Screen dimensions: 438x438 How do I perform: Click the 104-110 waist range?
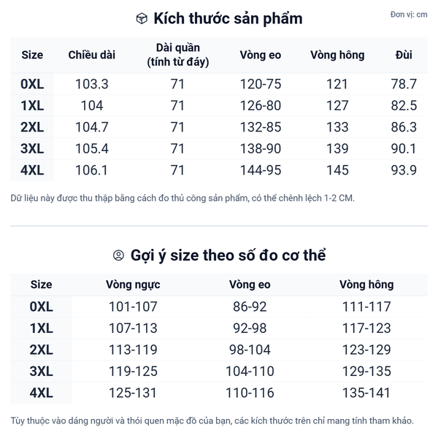tap(250, 372)
